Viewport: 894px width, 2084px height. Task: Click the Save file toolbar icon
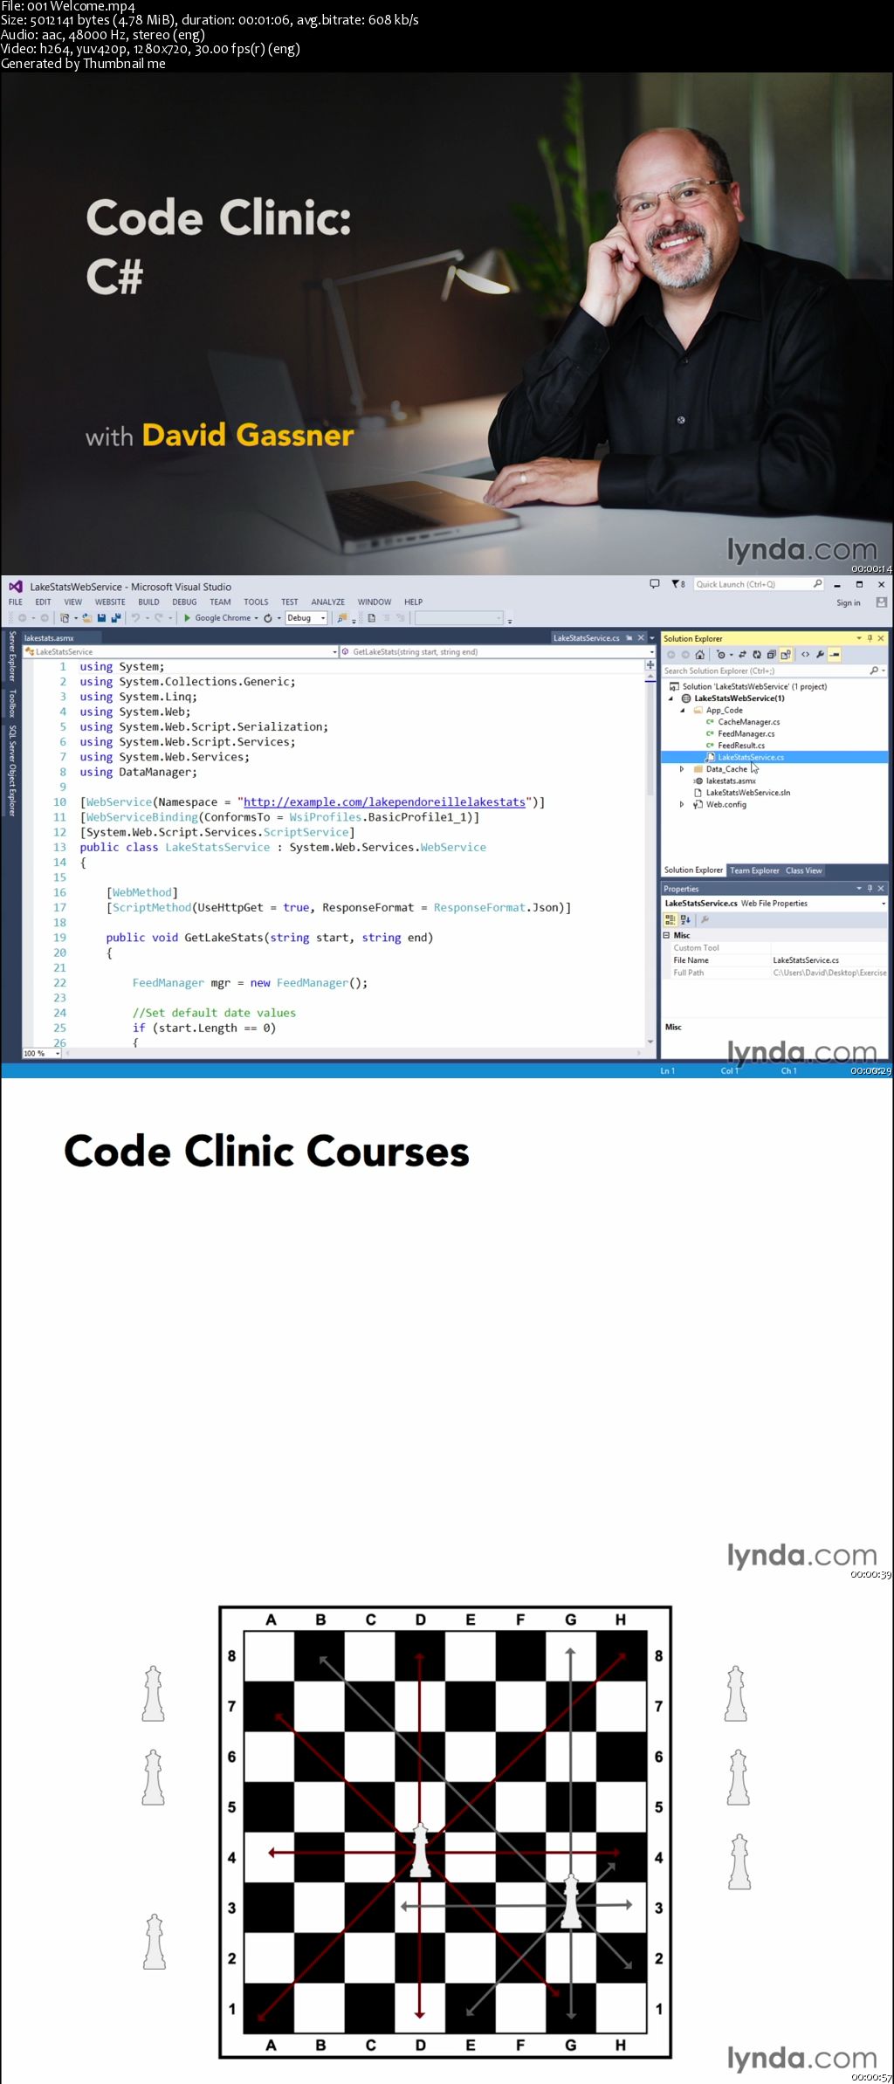tap(101, 618)
